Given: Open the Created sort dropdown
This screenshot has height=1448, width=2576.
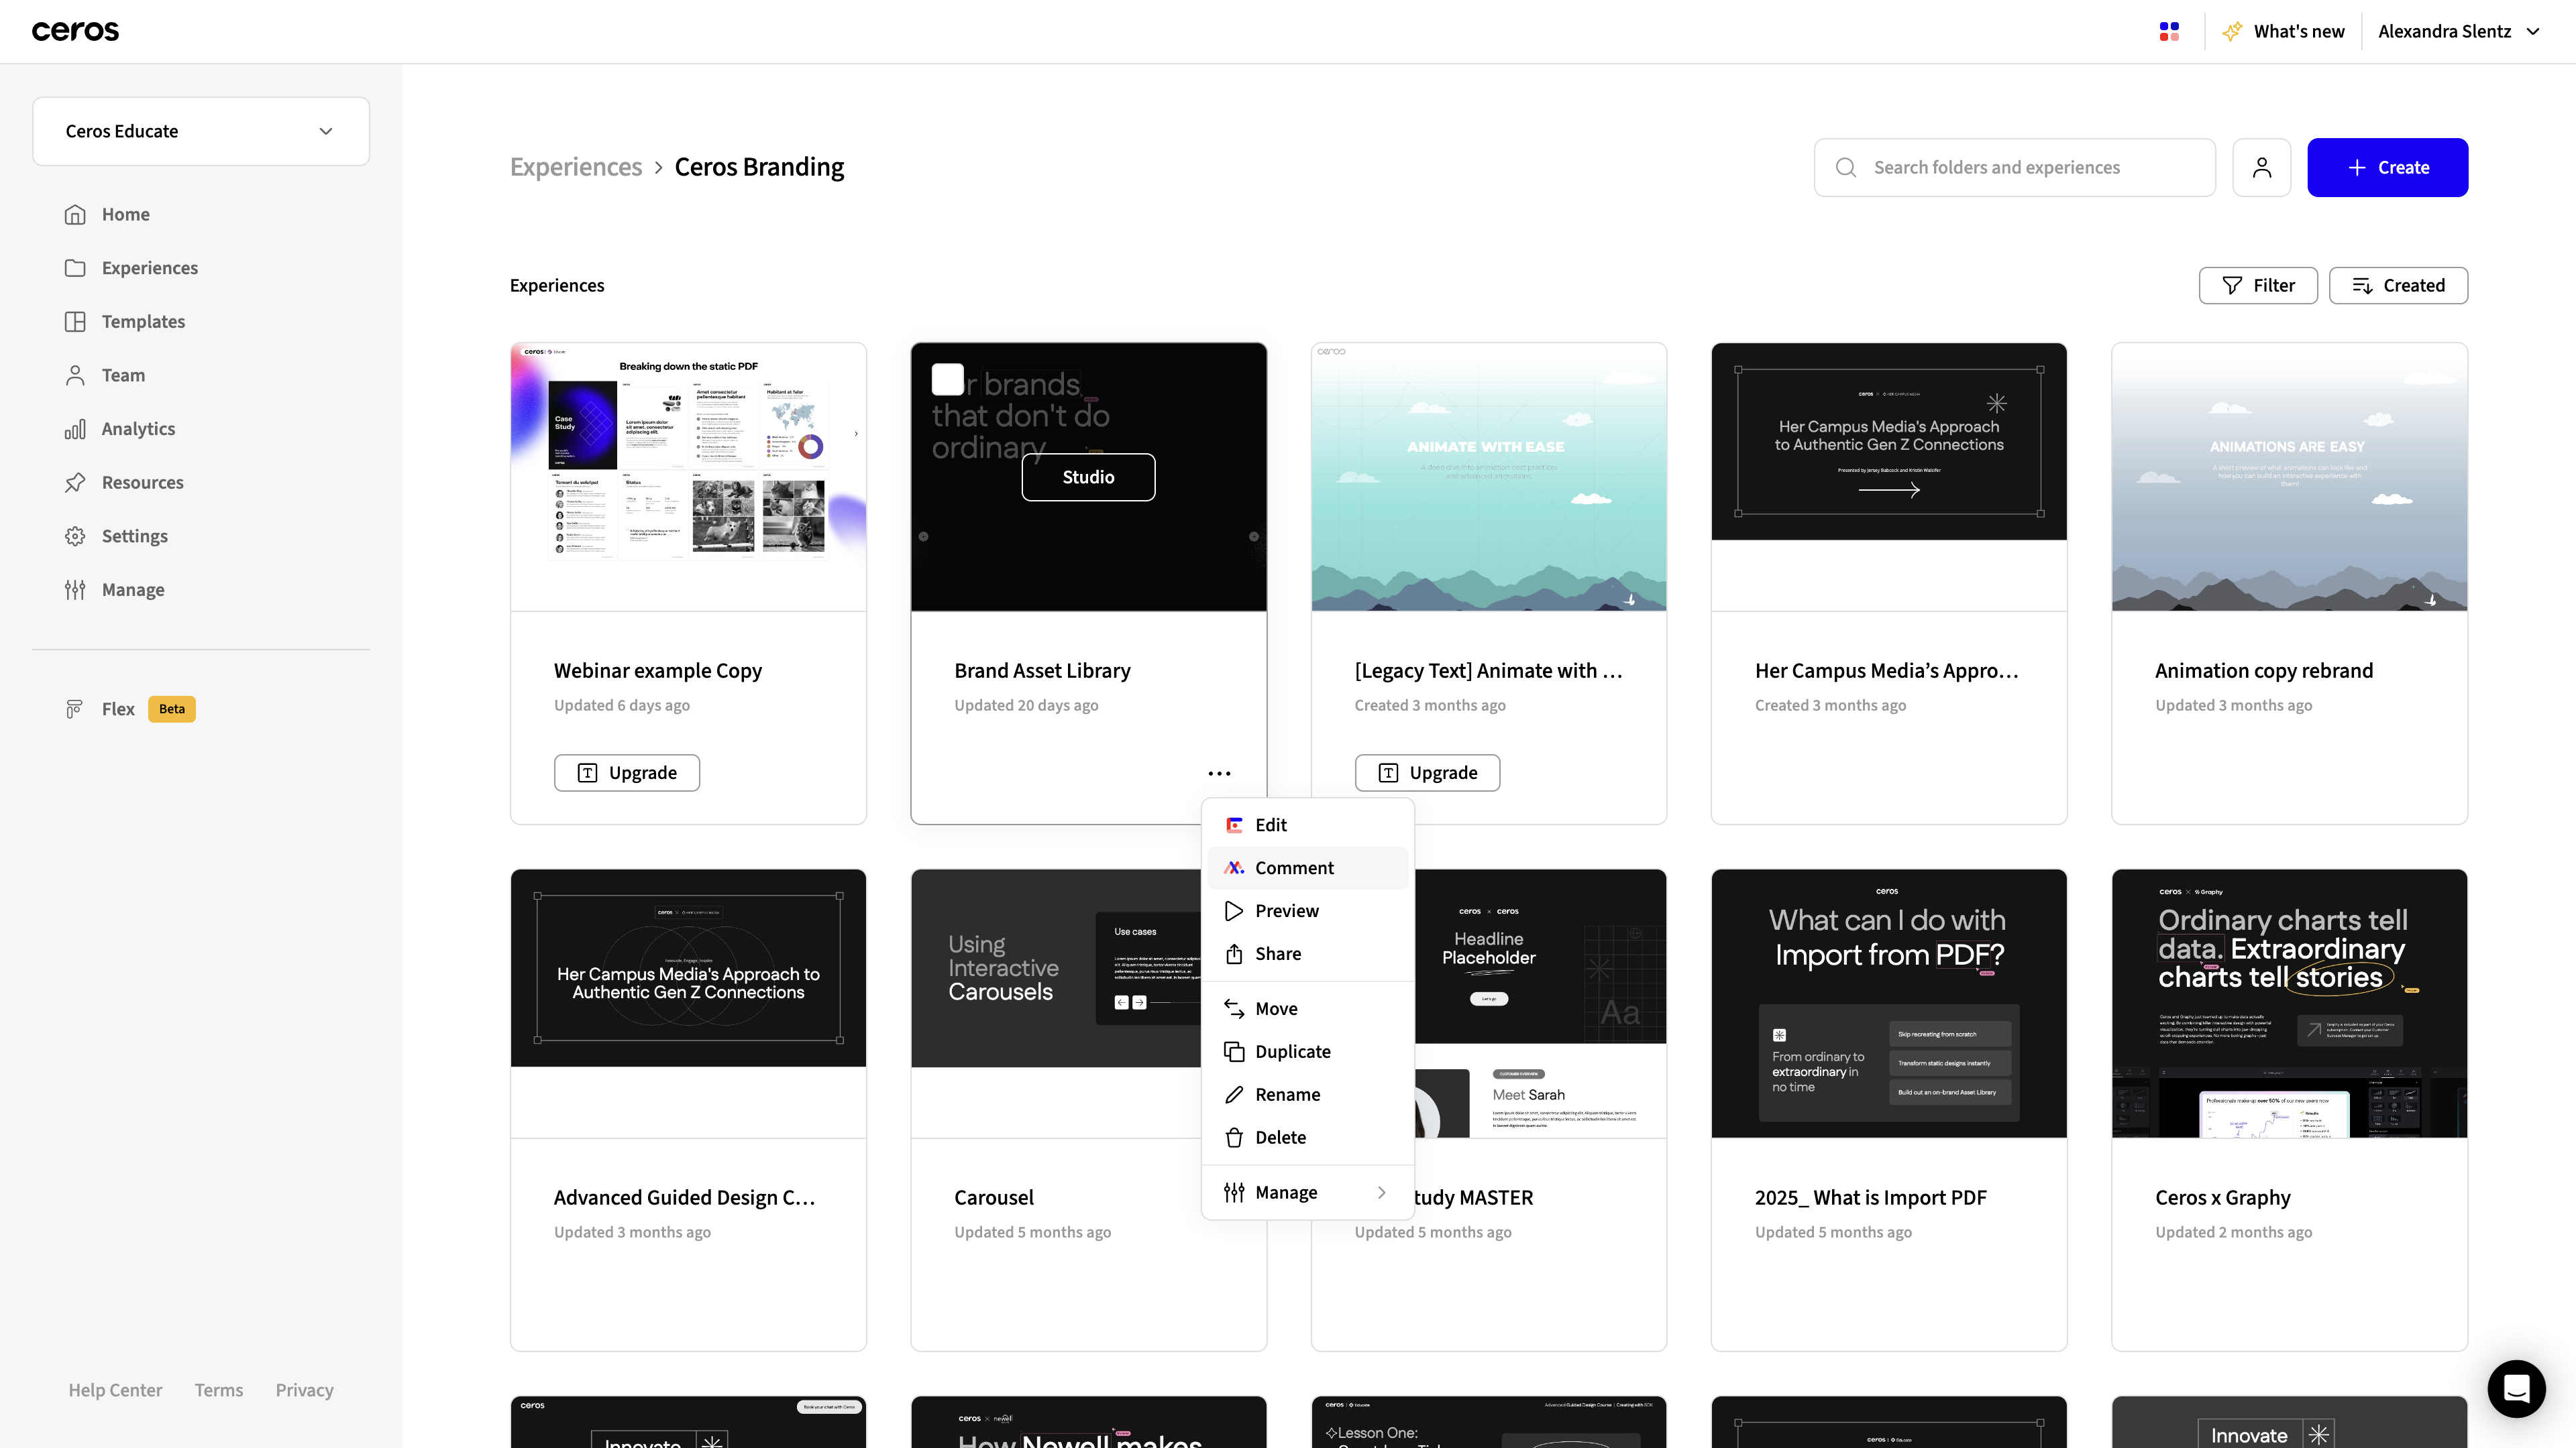Looking at the screenshot, I should click(2398, 286).
